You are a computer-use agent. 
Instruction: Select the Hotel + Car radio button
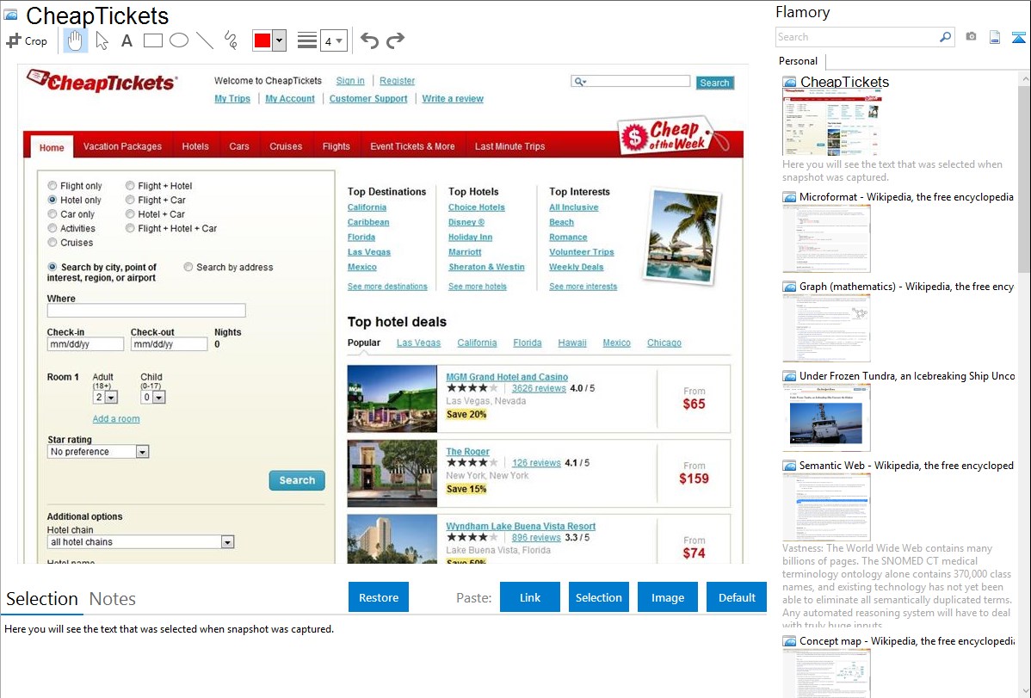(x=130, y=213)
